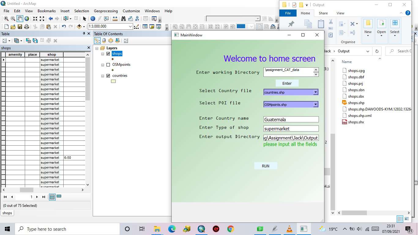Open the Select POI file dropdown
The width and height of the screenshot is (418, 235).
315,104
